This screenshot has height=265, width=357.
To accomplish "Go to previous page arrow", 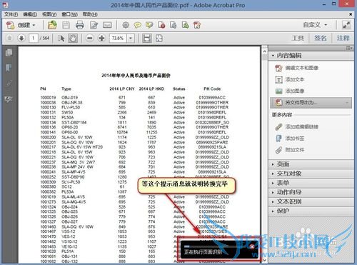I will pos(9,38).
